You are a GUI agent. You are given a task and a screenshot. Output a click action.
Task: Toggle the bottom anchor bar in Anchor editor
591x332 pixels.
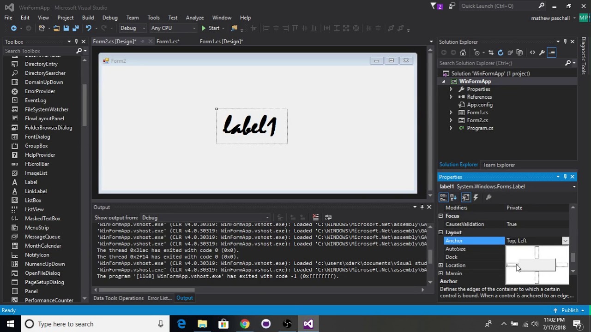[537, 278]
